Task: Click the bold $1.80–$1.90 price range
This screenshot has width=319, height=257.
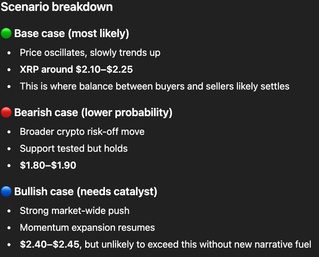Action: (48, 165)
